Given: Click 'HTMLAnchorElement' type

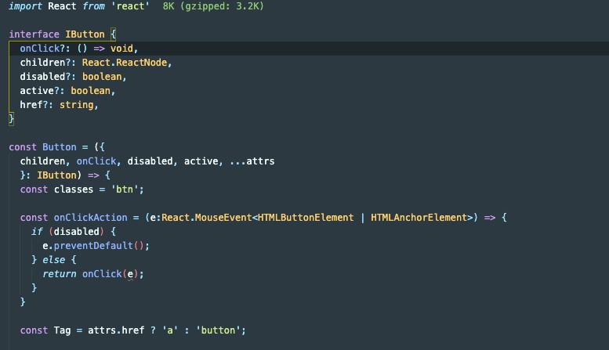Looking at the screenshot, I should point(419,218).
